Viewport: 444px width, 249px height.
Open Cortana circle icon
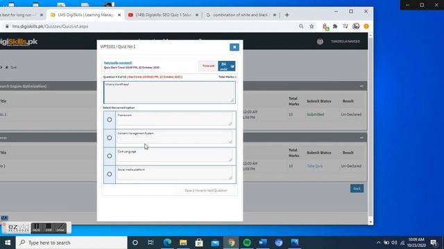[135, 243]
